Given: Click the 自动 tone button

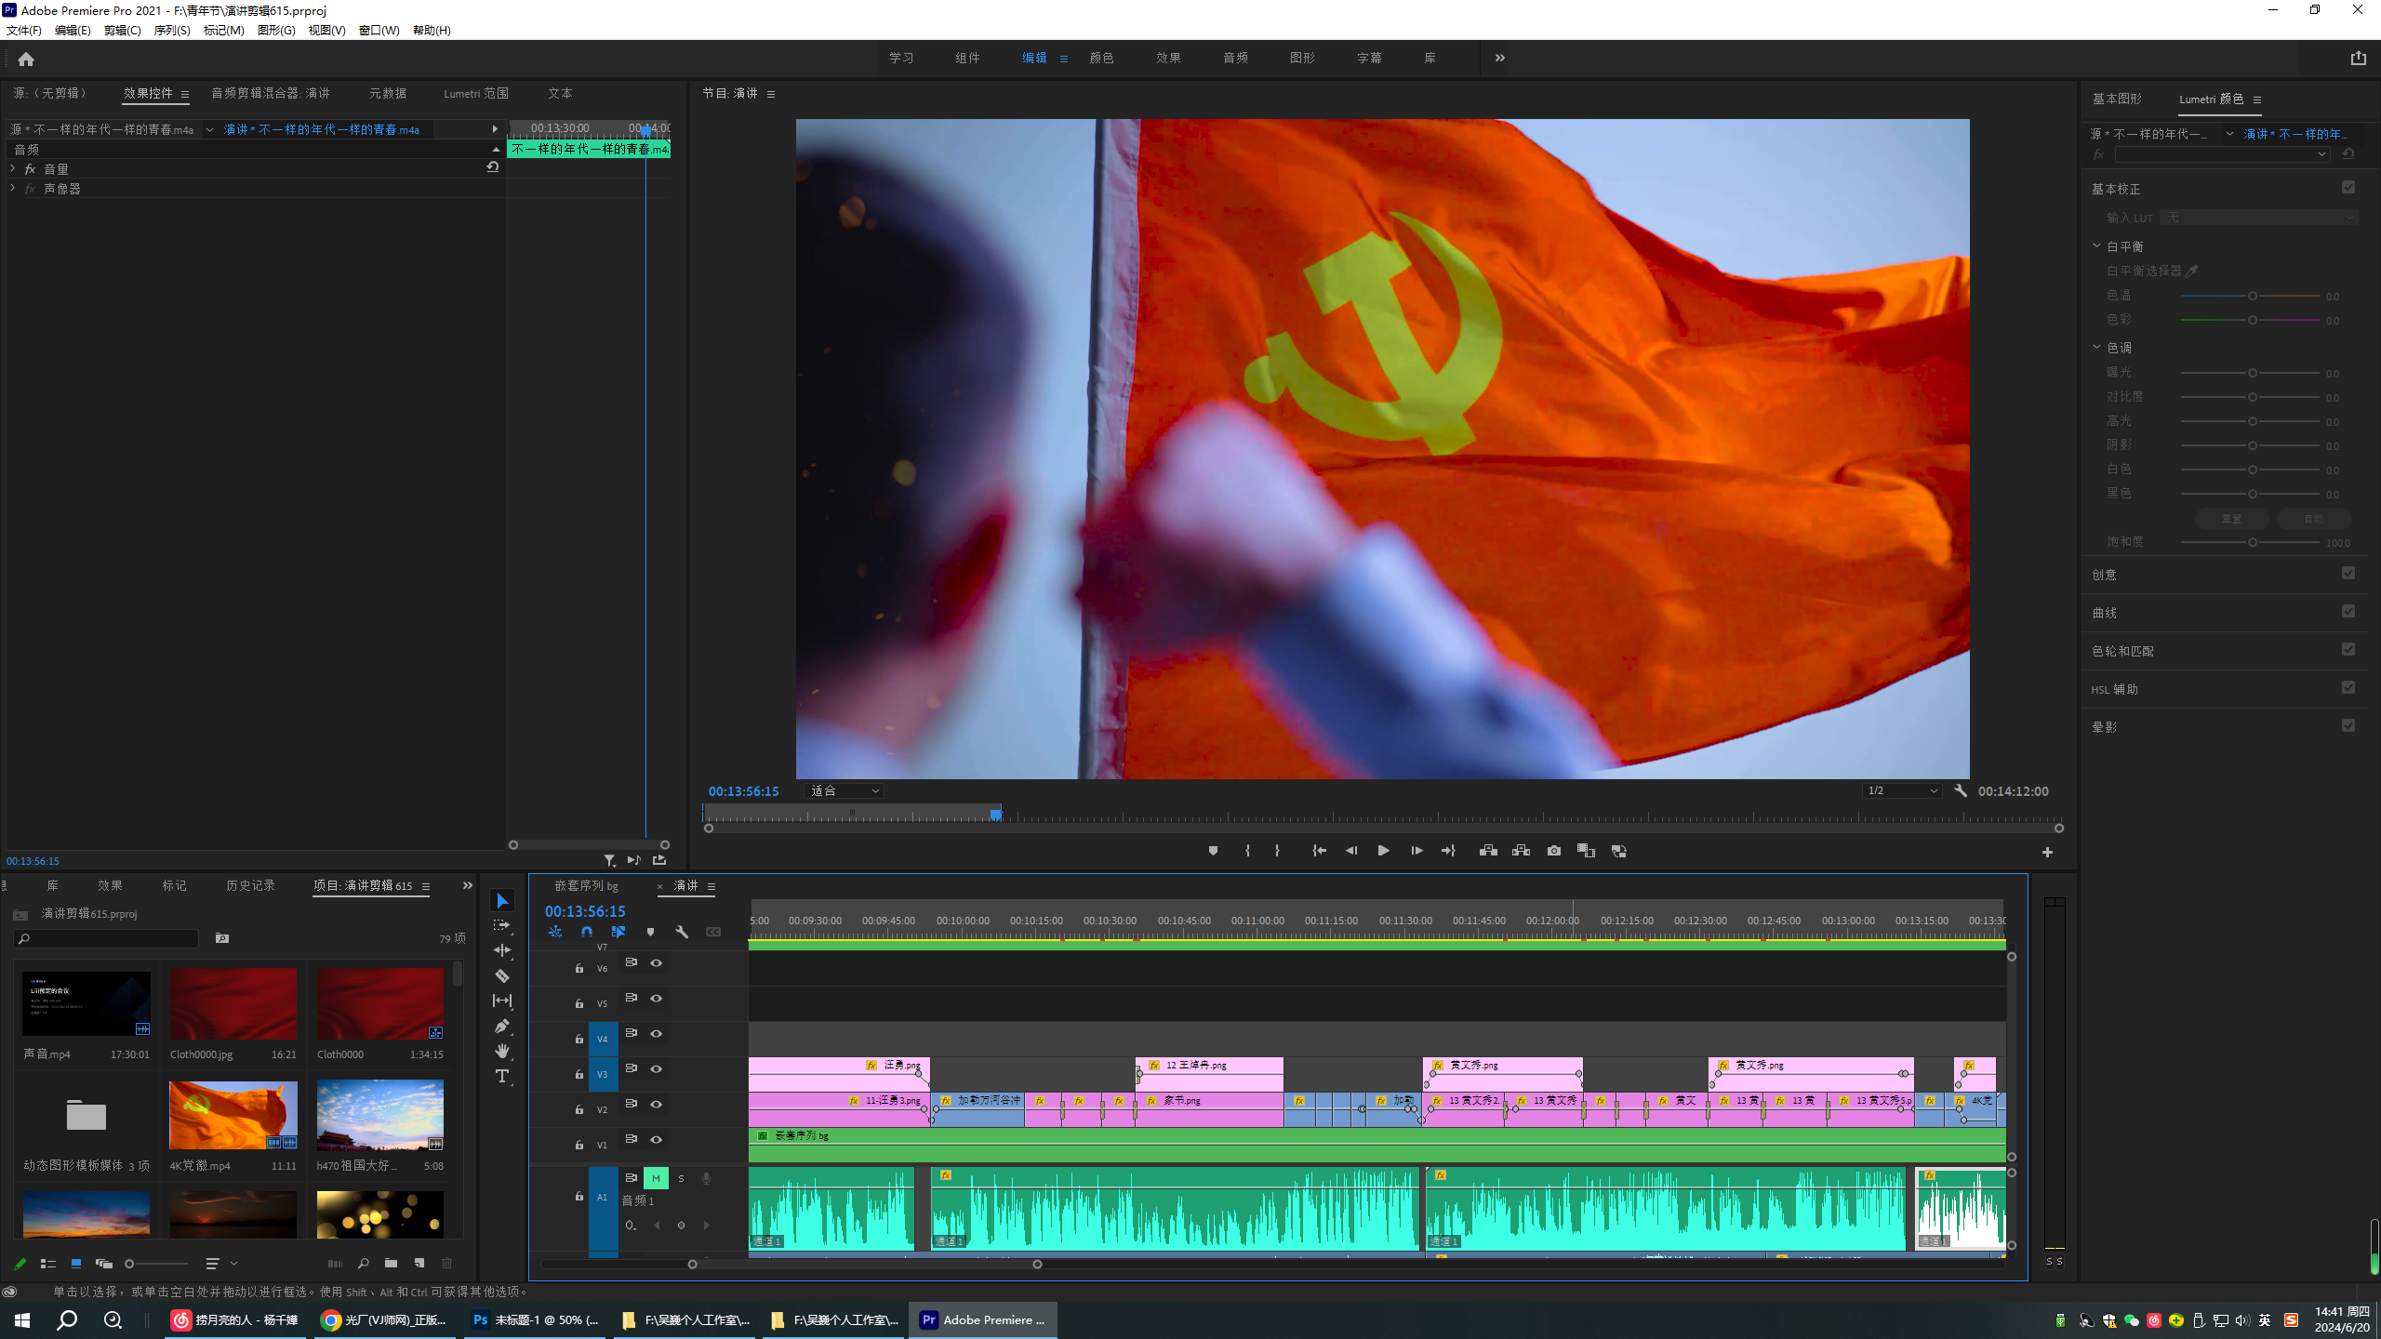Looking at the screenshot, I should click(x=2312, y=519).
